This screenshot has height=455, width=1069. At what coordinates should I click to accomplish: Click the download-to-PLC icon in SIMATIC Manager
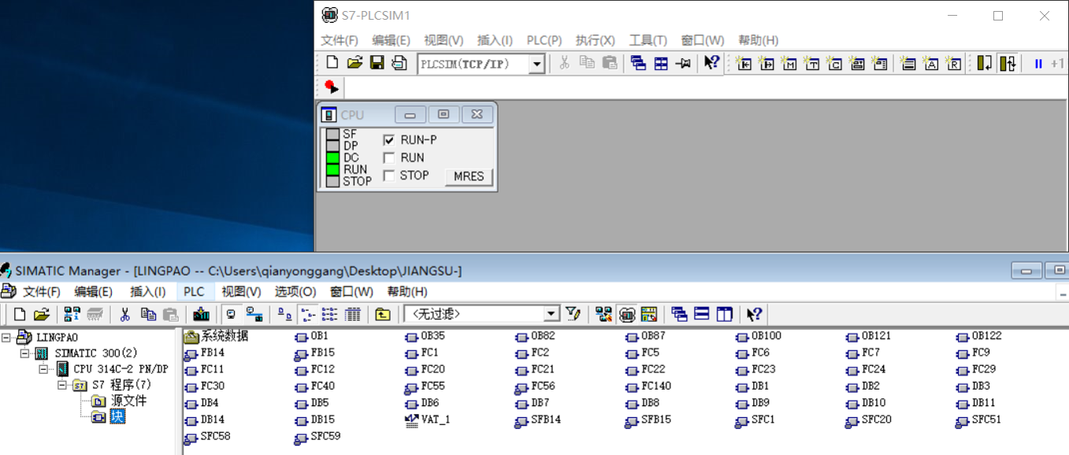(x=201, y=314)
